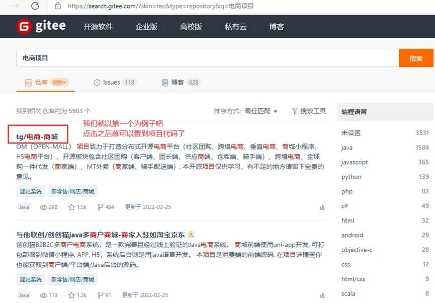The image size is (435, 303).
Task: Open the 开源软件 navigation menu
Action: click(x=98, y=27)
